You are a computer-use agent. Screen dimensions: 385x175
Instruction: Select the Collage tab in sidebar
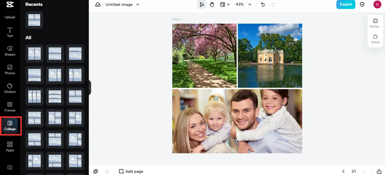pyautogui.click(x=10, y=126)
